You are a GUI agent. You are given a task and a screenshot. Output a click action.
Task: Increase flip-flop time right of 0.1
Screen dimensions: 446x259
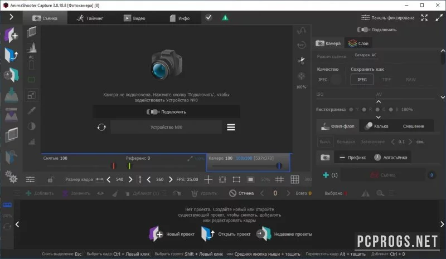pyautogui.click(x=410, y=141)
